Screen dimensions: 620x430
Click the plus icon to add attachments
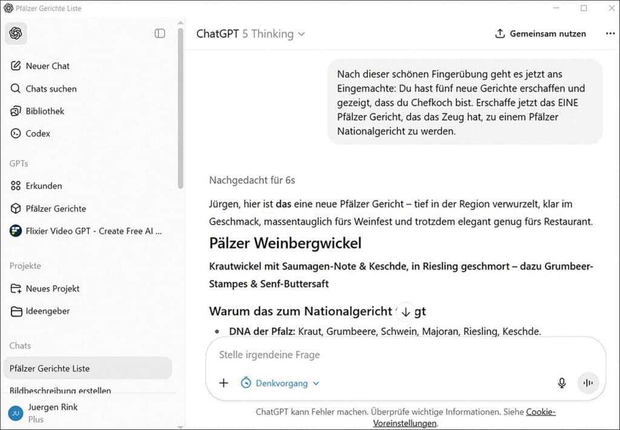223,383
